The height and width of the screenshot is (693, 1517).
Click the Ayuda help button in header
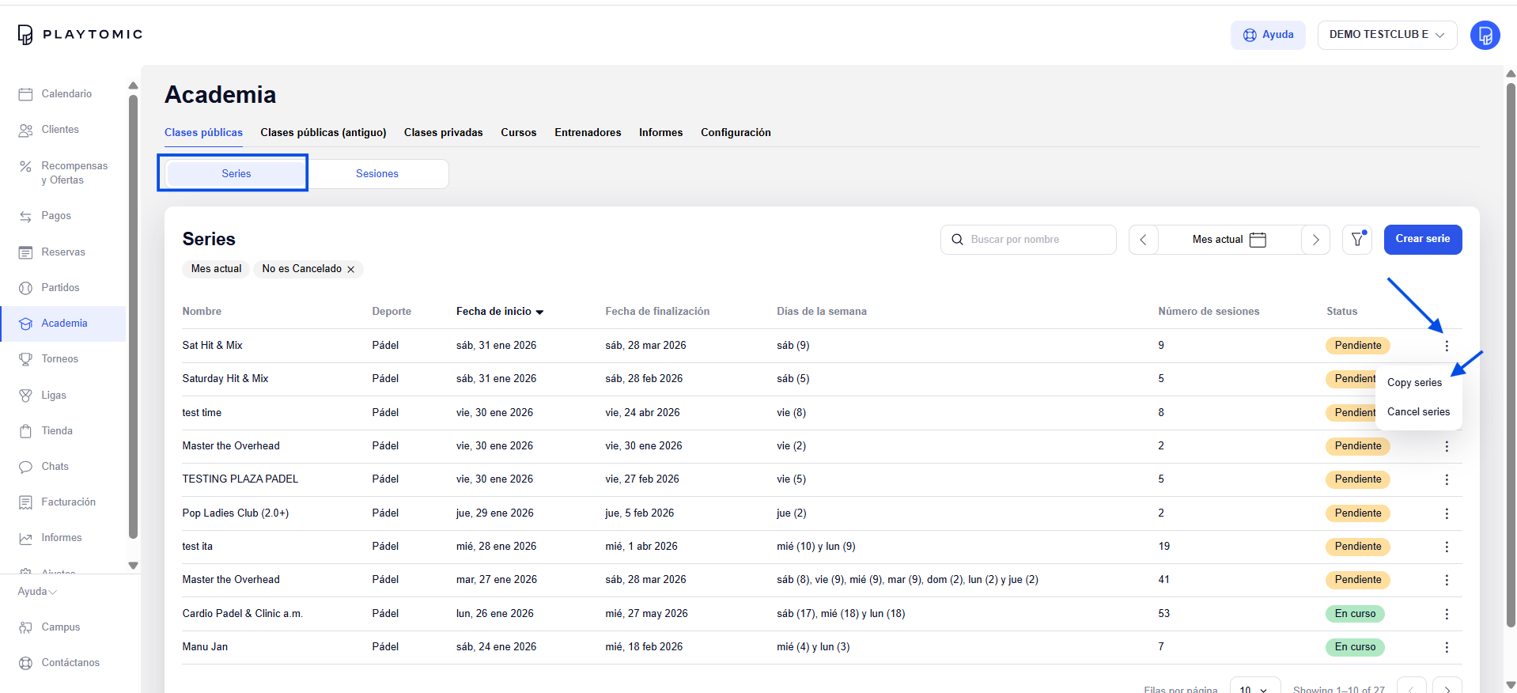pos(1268,35)
